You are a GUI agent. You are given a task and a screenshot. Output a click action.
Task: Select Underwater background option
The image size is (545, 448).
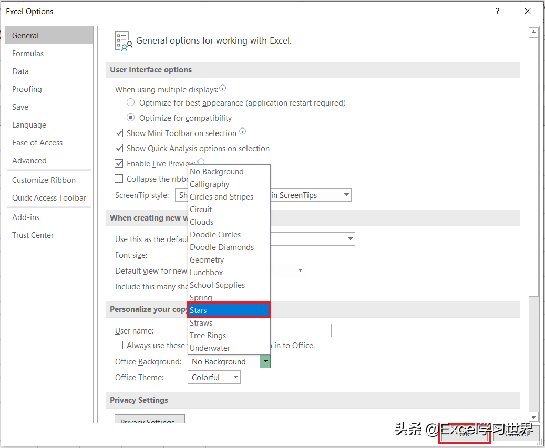[x=229, y=348]
